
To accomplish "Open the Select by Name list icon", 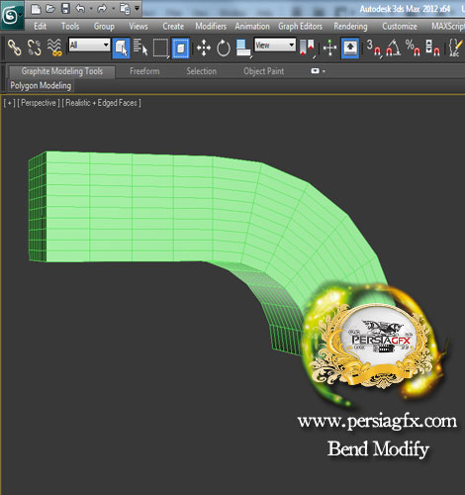I will 140,48.
